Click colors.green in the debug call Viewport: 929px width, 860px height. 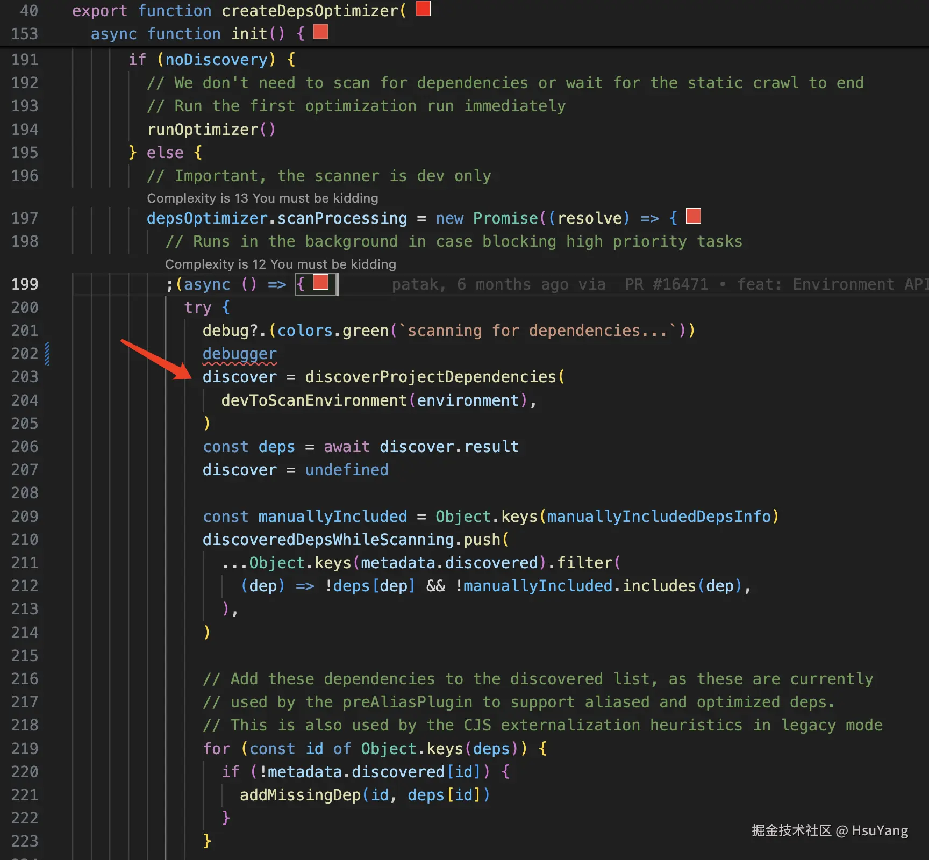coord(333,331)
